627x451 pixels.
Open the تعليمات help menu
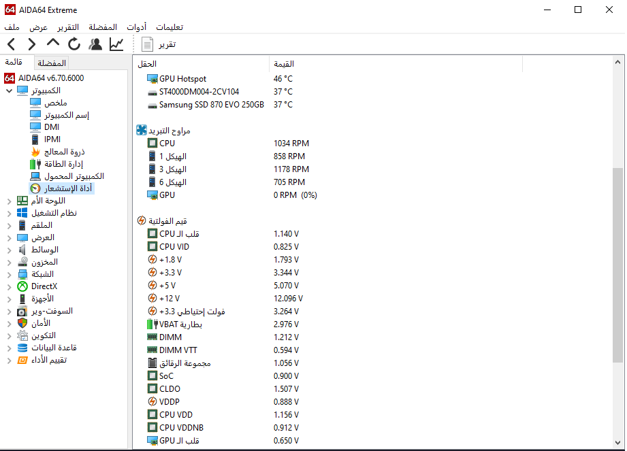point(170,27)
